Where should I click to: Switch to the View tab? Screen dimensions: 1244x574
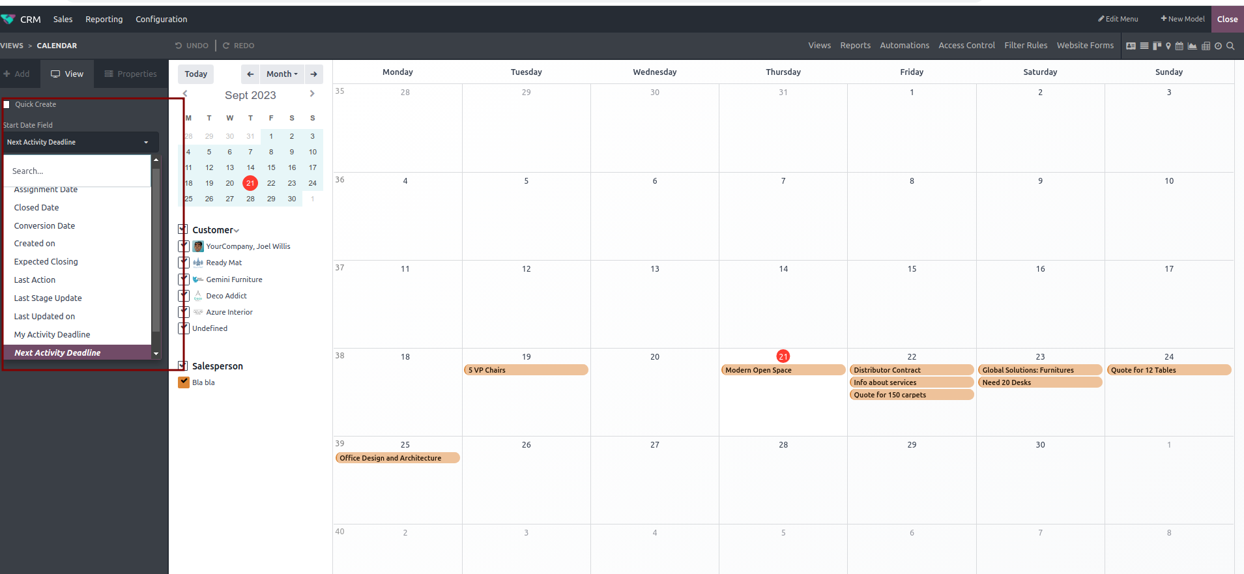tap(67, 74)
